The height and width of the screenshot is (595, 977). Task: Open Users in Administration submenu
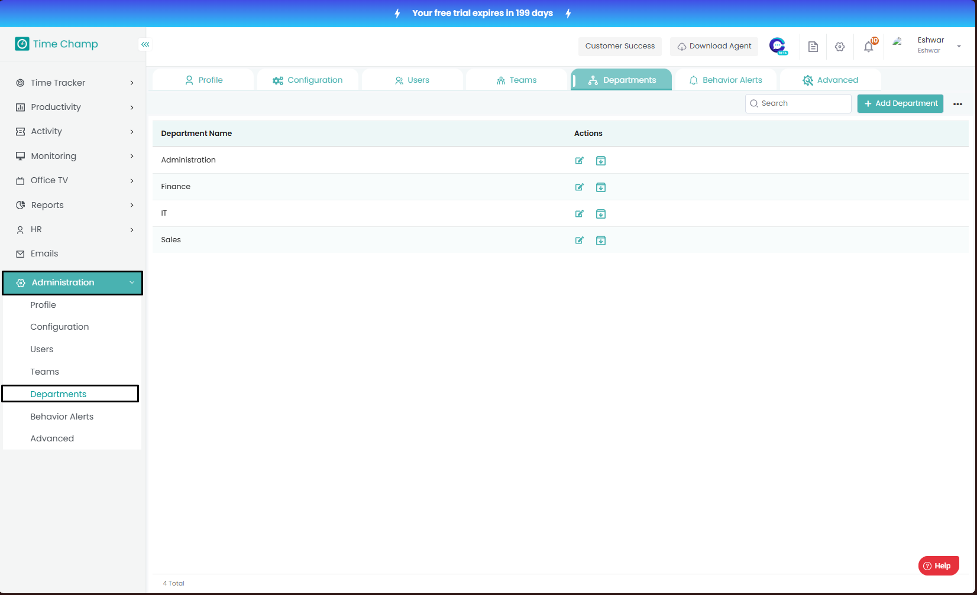pyautogui.click(x=42, y=349)
